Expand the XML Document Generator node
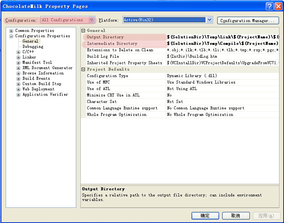Viewport: 284px width, 223px height. click(x=18, y=68)
